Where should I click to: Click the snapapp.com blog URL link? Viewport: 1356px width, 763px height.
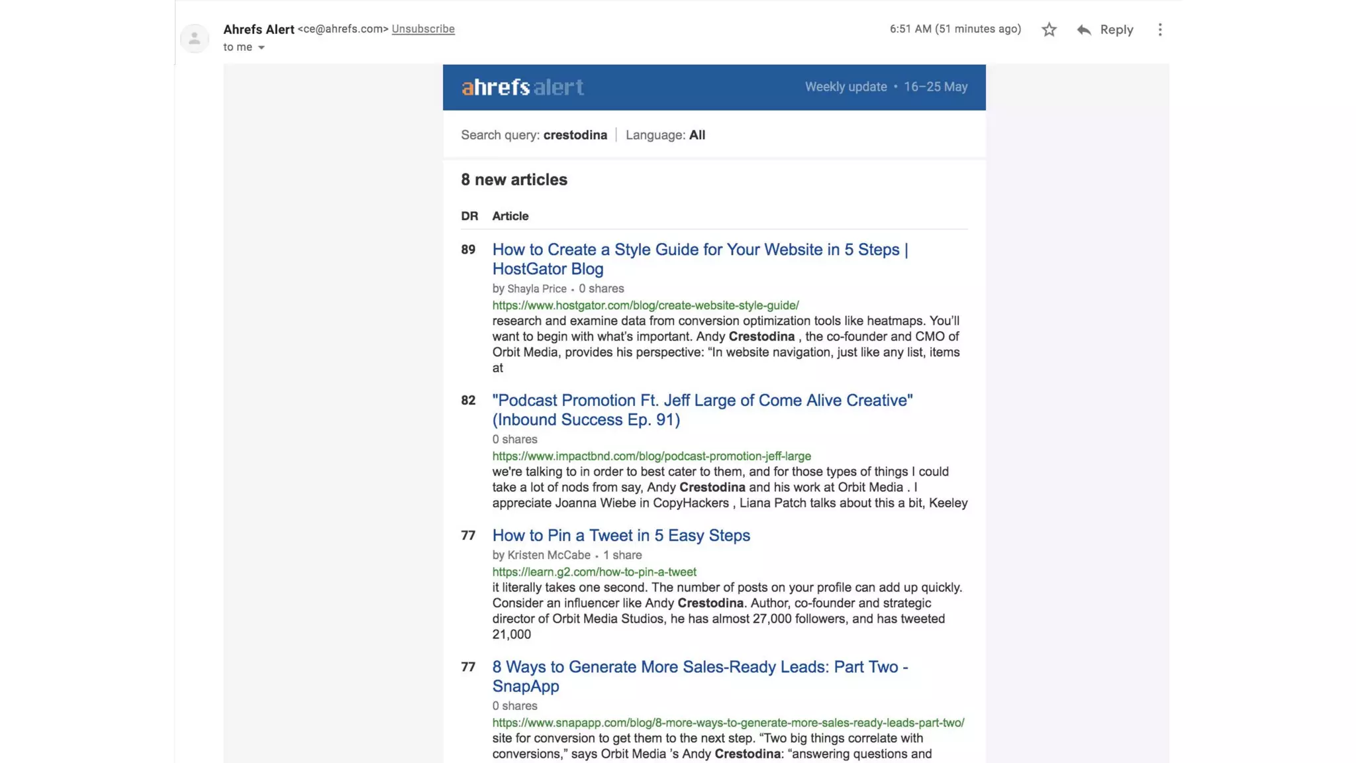(x=728, y=723)
